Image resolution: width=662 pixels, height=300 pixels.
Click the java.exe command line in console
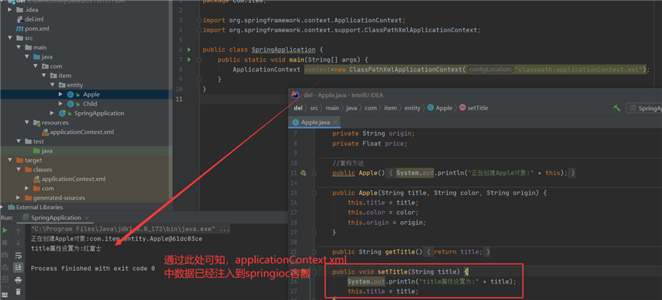[x=130, y=229]
